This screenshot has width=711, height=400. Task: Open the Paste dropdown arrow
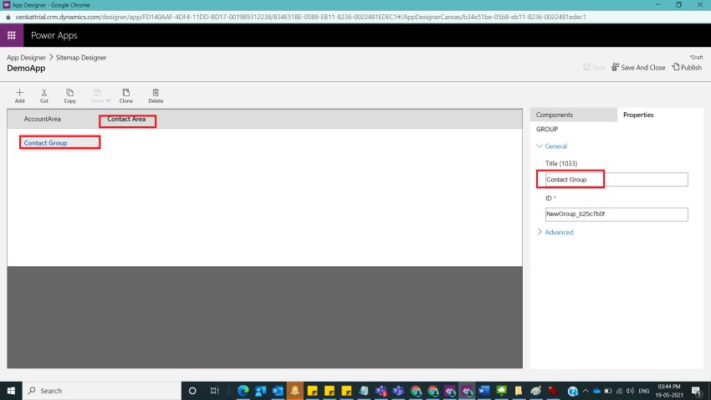point(106,100)
